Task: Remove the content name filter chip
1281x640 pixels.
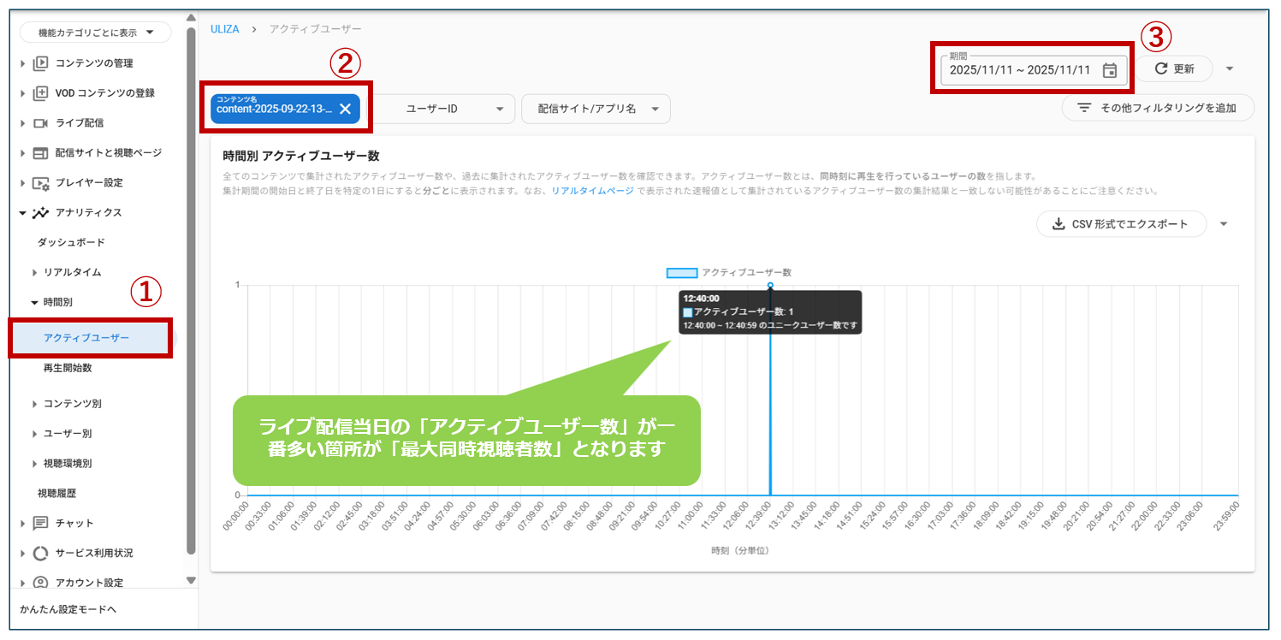Action: tap(345, 109)
